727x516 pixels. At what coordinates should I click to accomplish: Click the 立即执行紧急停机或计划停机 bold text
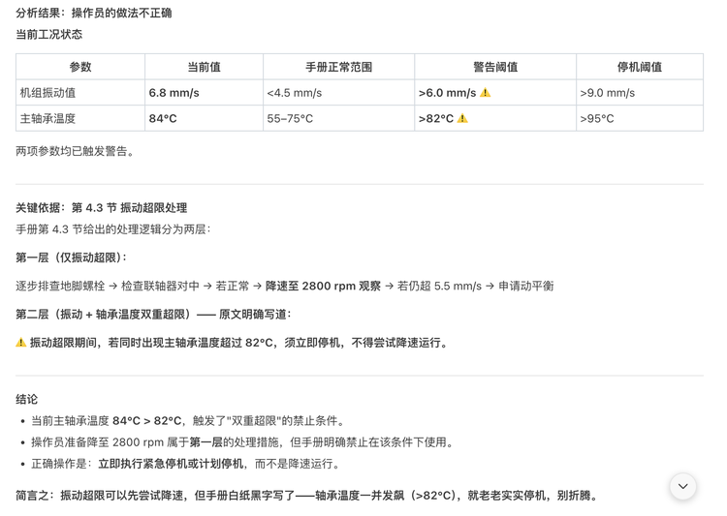(x=171, y=464)
